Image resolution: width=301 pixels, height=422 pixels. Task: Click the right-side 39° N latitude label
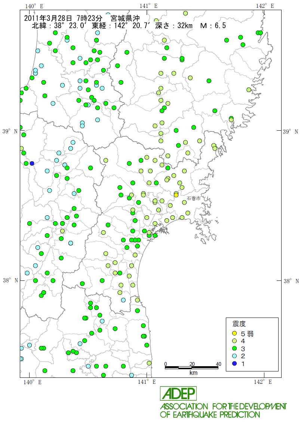[x=291, y=131]
